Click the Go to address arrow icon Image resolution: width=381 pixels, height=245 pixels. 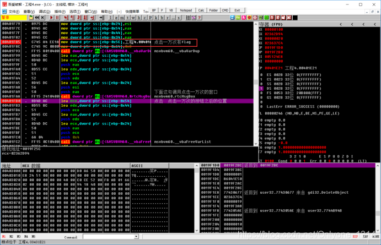(101, 18)
